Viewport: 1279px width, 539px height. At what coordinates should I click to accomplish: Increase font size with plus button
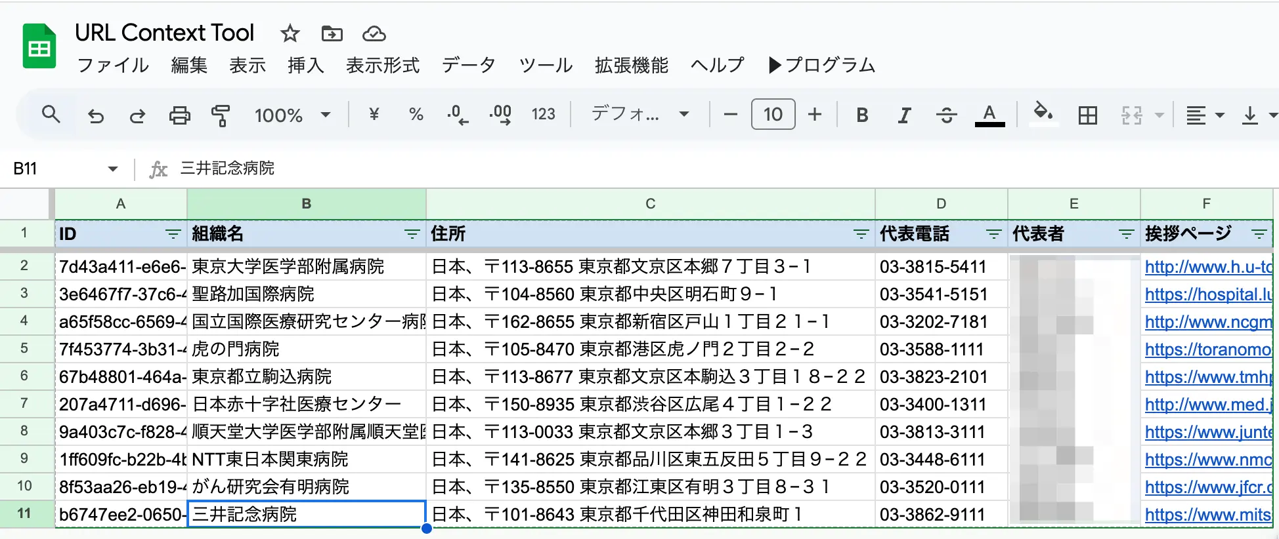tap(815, 115)
